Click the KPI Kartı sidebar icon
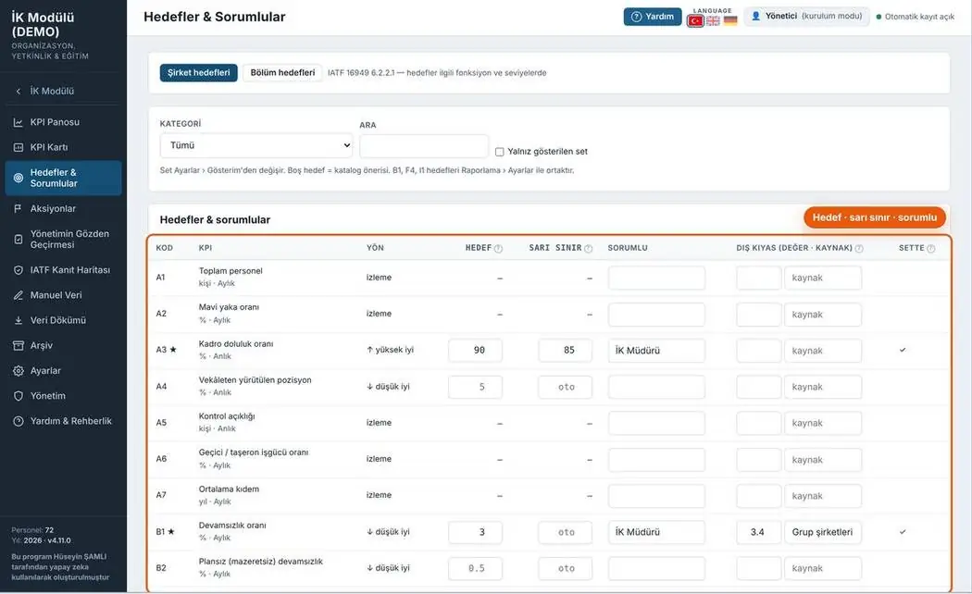Image resolution: width=972 pixels, height=594 pixels. click(x=19, y=147)
